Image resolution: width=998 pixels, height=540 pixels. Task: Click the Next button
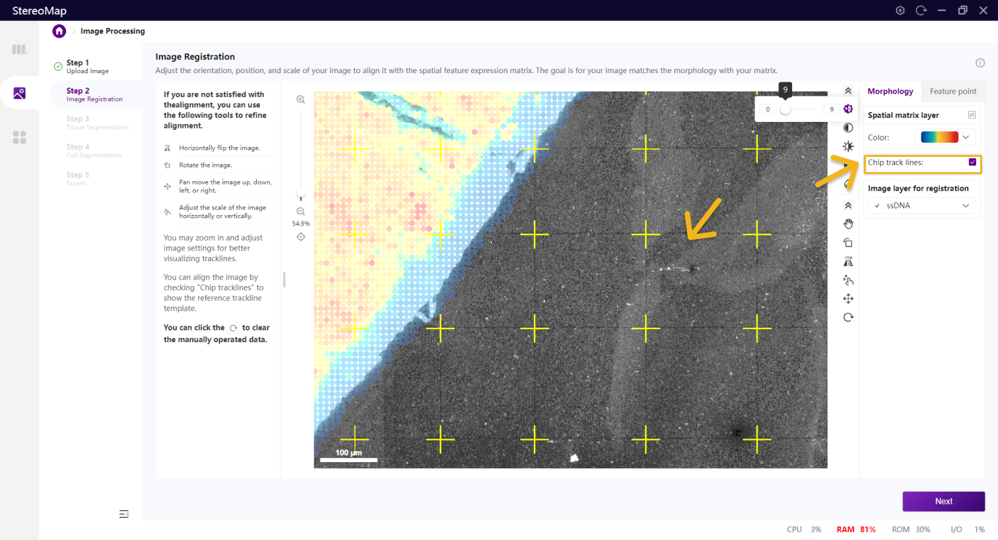pos(943,501)
